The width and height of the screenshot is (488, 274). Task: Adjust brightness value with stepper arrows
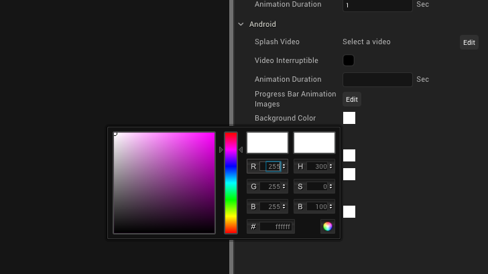tap(331, 206)
